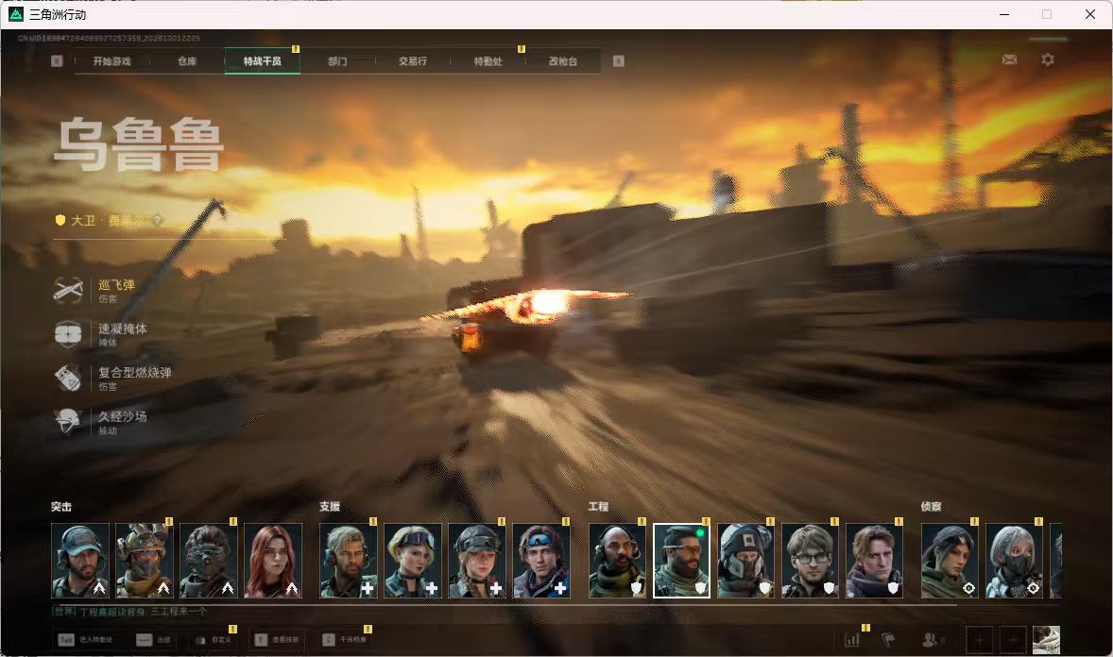Select the highlighted 工程 operator with orange glasses
This screenshot has height=657, width=1113.
point(681,561)
